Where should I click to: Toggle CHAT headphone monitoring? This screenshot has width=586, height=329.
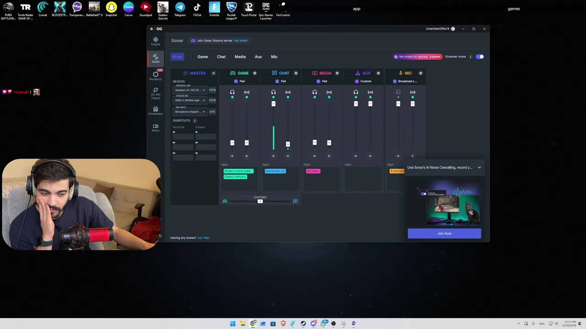click(x=273, y=92)
